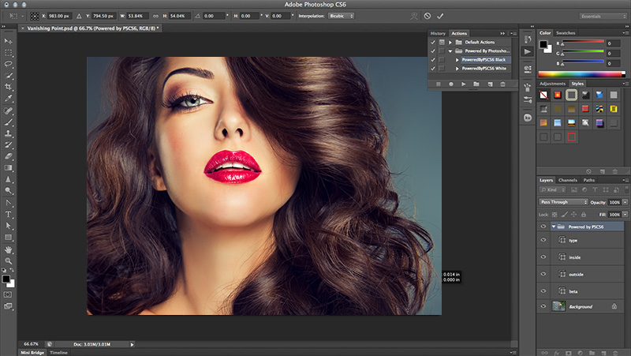This screenshot has height=356, width=631.
Task: Toggle Quick Mask mode
Action: (8, 294)
